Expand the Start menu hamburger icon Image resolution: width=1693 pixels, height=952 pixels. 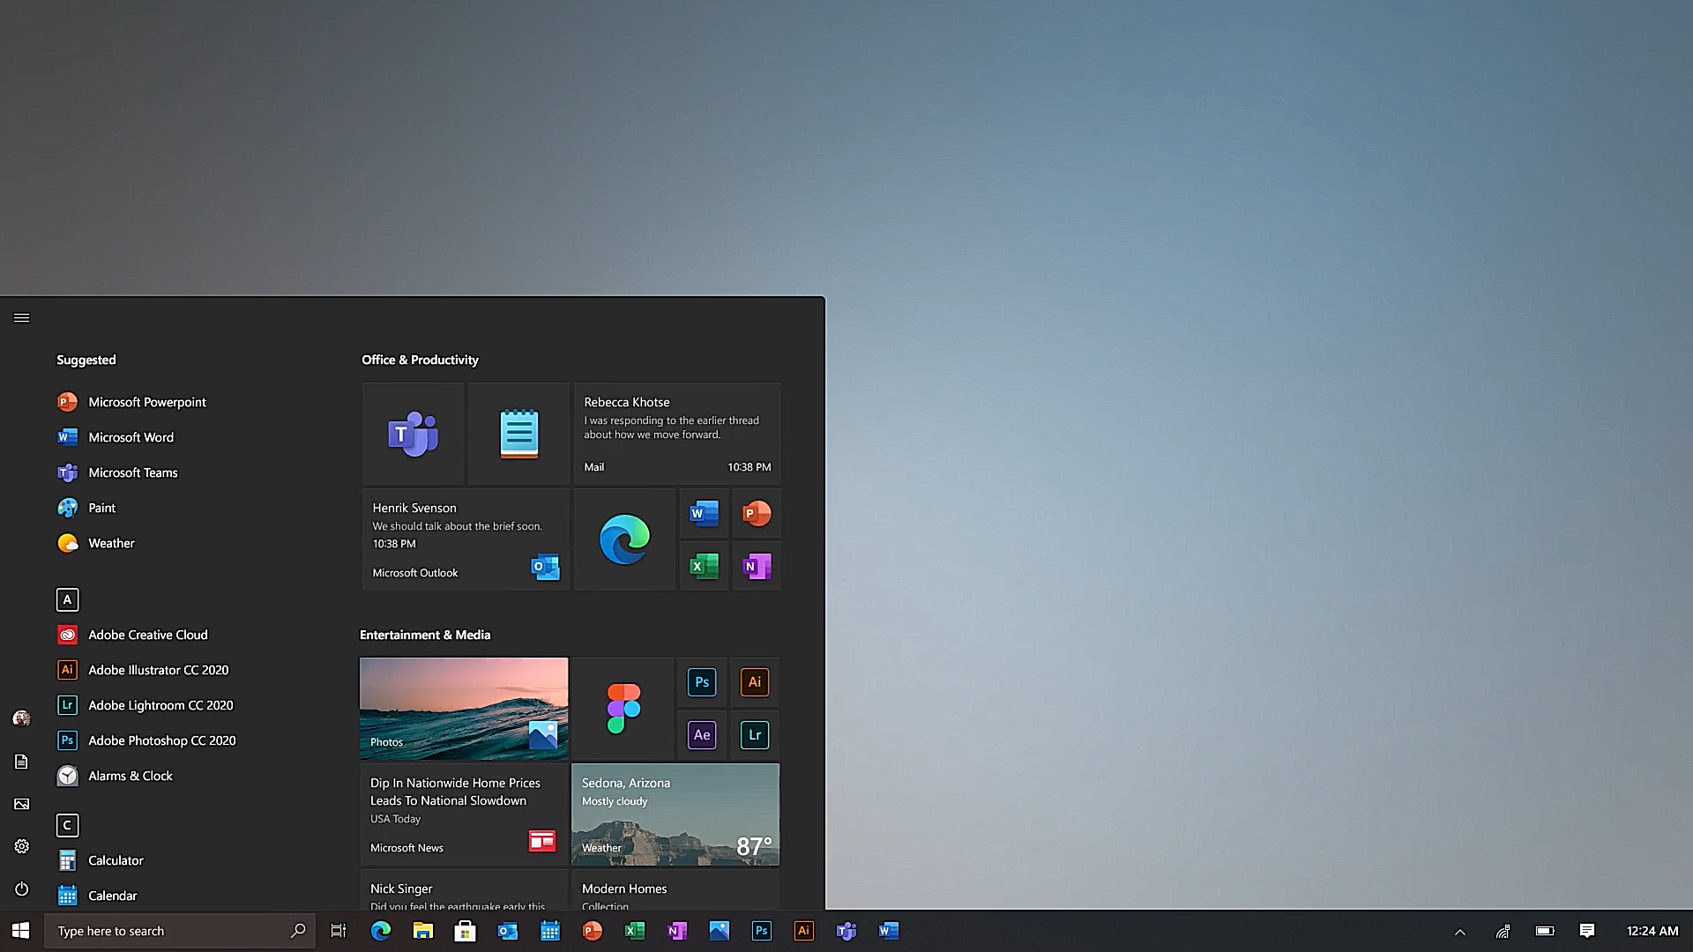[21, 317]
